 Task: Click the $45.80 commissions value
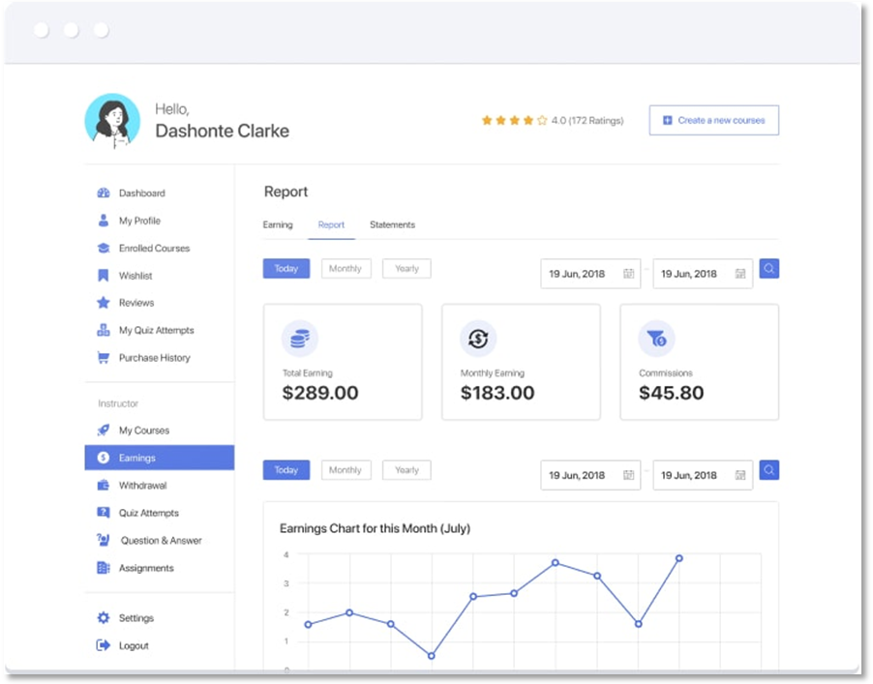(x=671, y=393)
